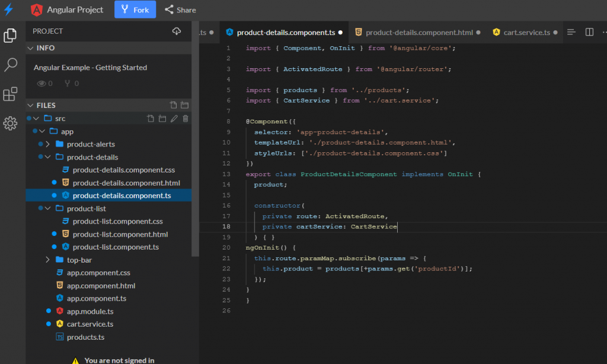Click the file panel vertical scrollbar
The image size is (607, 364).
click(x=195, y=139)
